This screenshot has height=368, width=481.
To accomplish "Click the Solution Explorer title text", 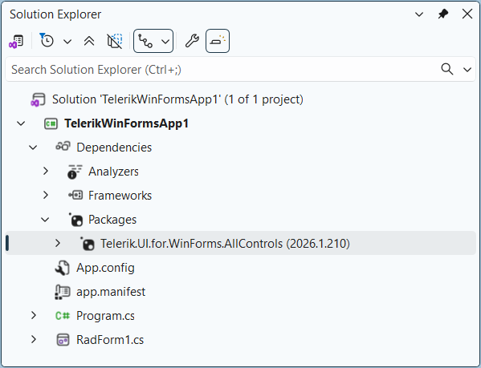I will coord(55,14).
